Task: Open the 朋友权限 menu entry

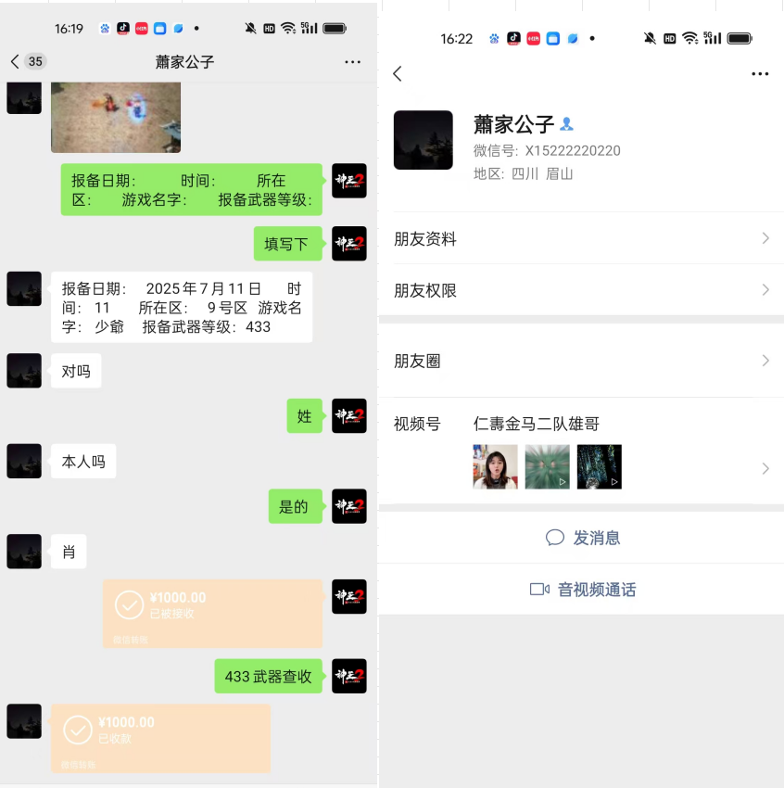Action: (x=581, y=290)
